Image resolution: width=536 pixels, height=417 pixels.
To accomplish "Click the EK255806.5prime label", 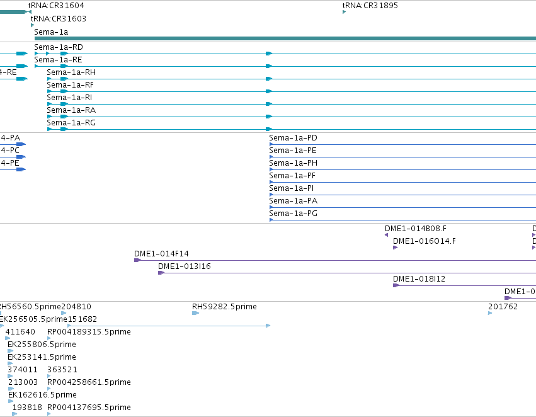I will (x=42, y=345).
